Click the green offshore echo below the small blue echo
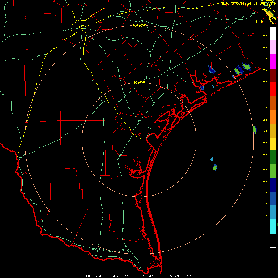Image resolution: width=278 pixels, height=278 pixels. pos(215,167)
